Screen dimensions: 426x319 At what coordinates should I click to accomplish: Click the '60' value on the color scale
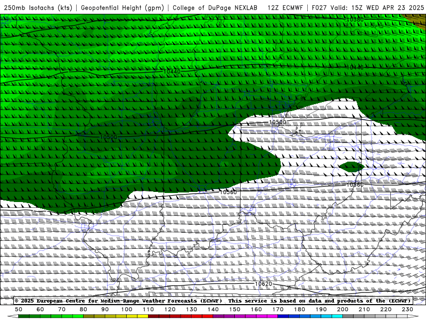point(40,309)
